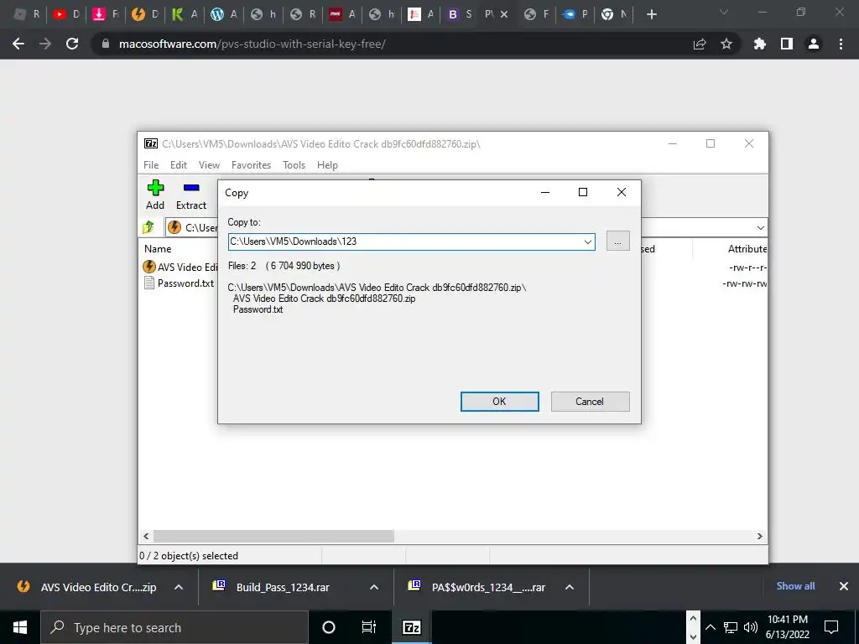Bookmark this page with the star icon
Screen dimensions: 859x644
726,44
